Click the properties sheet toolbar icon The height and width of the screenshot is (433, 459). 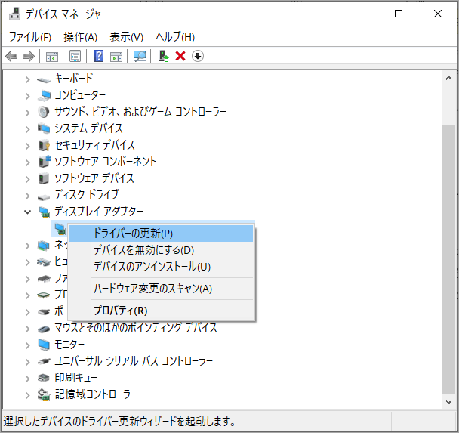click(75, 56)
